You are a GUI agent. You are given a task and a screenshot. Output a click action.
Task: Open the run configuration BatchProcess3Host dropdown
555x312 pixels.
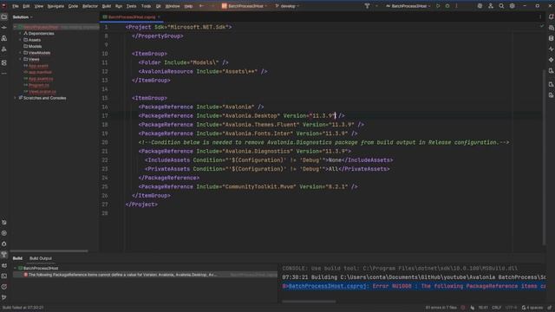[x=408, y=6]
